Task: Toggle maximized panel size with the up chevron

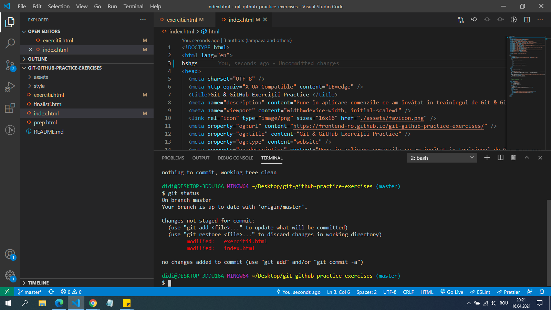Action: pyautogui.click(x=527, y=158)
